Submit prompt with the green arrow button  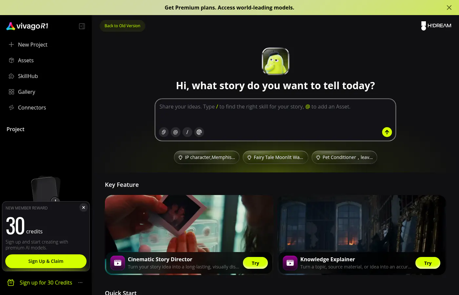coord(387,132)
